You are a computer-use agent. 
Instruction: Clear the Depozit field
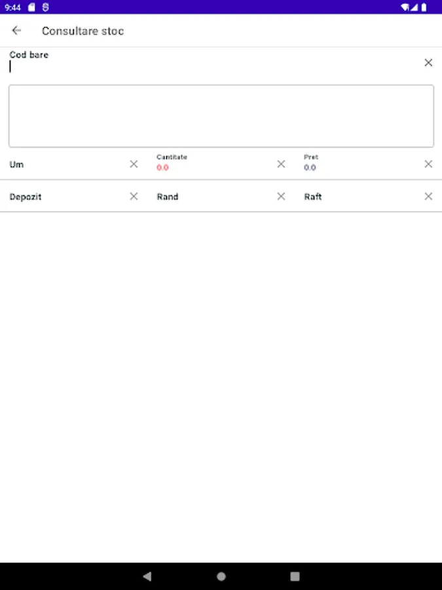(134, 196)
